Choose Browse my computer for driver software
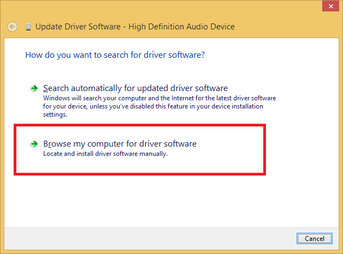The width and height of the screenshot is (343, 254). click(x=120, y=144)
